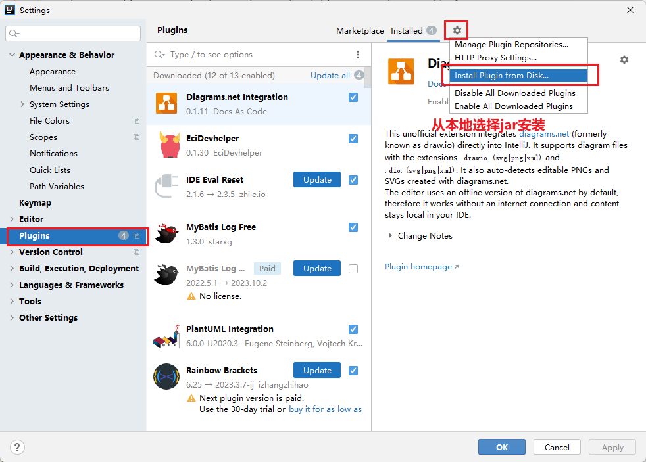This screenshot has width=646, height=462.
Task: Open Path Variables settings
Action: pos(57,187)
